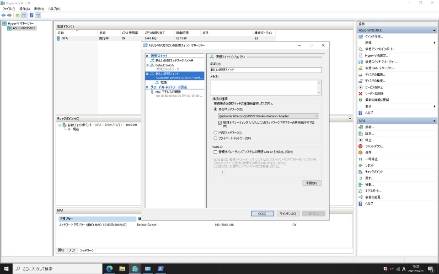Save NPA state with 保存
Screen dimensions: 439x274
[368, 153]
